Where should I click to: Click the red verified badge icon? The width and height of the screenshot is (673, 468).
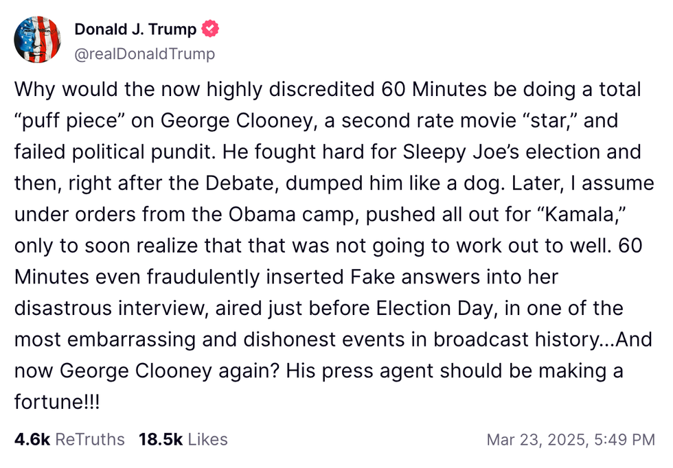tap(210, 30)
